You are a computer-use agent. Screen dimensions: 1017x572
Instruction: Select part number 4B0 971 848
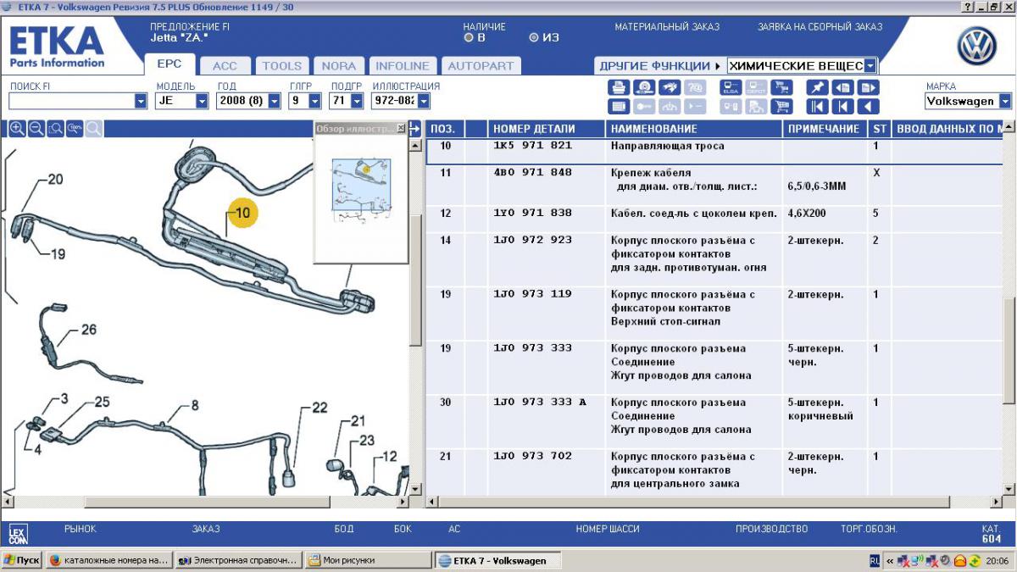click(533, 173)
